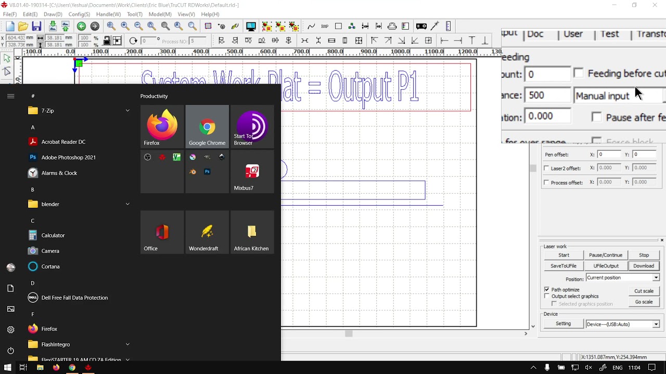This screenshot has width=666, height=374.
Task: Click the Stop button in Laser work
Action: 644,256
